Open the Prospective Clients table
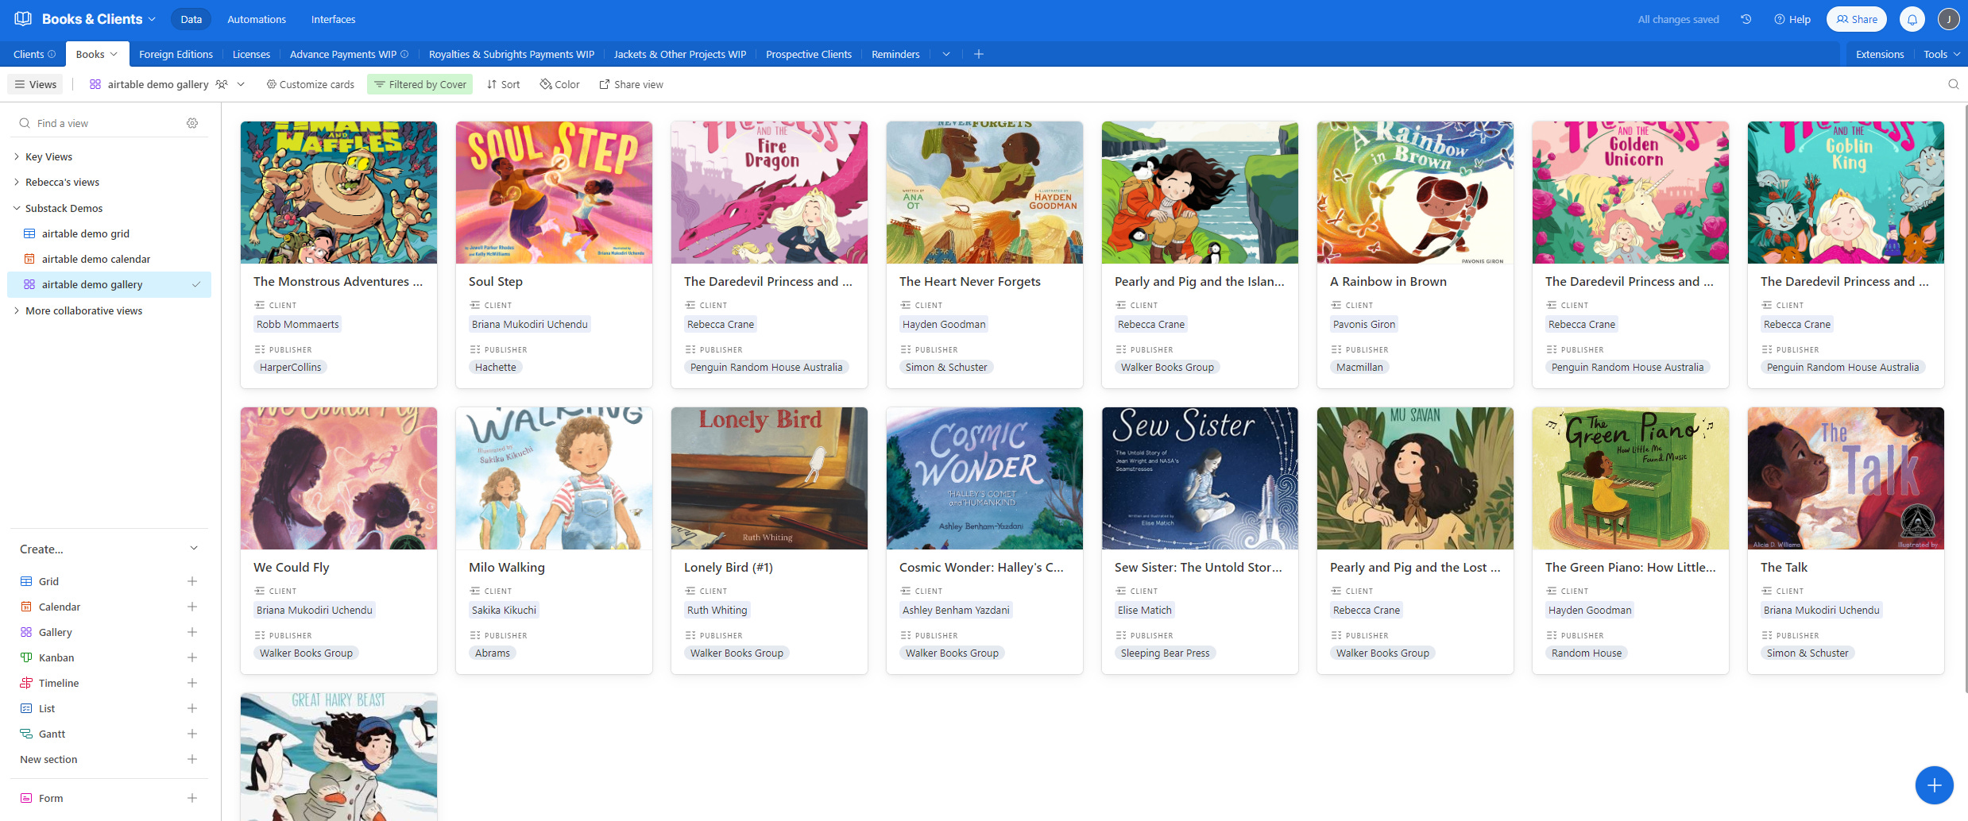Viewport: 1968px width, 821px height. tap(809, 54)
